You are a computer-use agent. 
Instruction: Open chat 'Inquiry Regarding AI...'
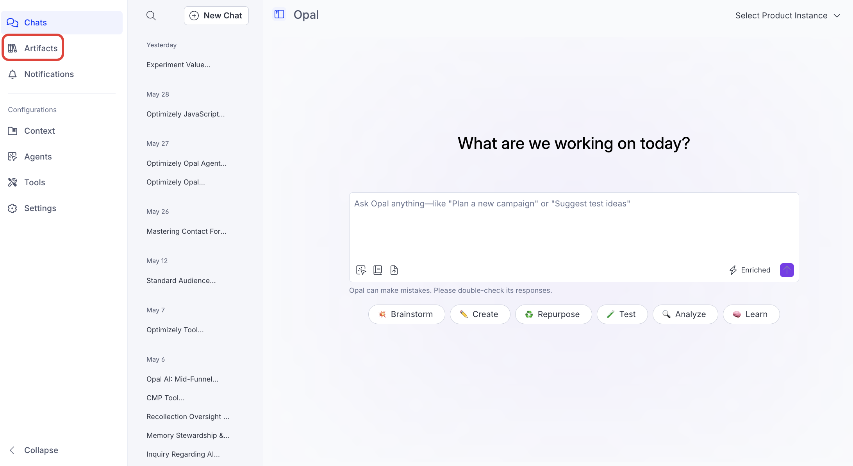[x=183, y=454]
